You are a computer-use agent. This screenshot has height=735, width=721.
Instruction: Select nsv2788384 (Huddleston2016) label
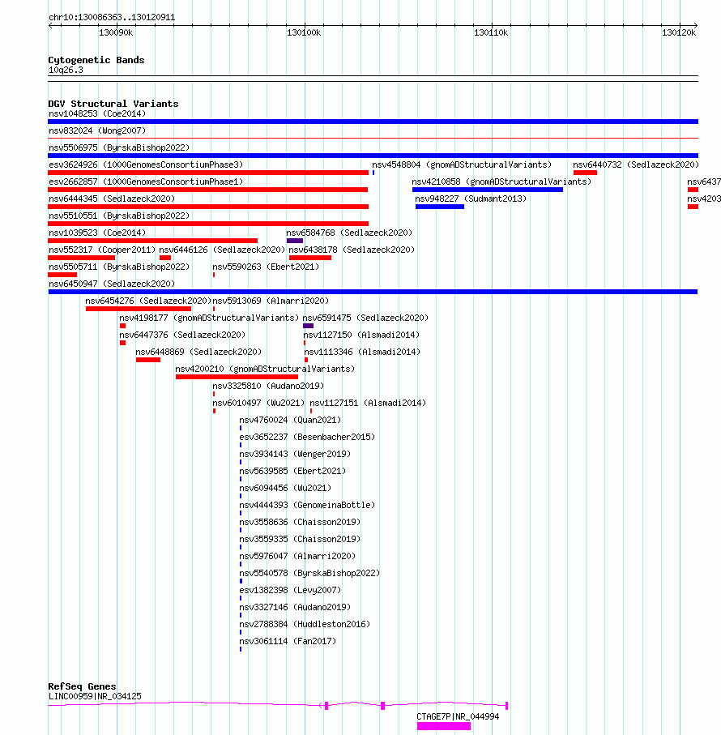point(305,624)
